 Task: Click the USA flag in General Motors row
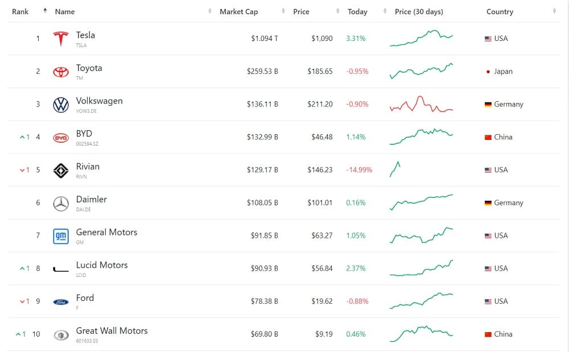488,236
